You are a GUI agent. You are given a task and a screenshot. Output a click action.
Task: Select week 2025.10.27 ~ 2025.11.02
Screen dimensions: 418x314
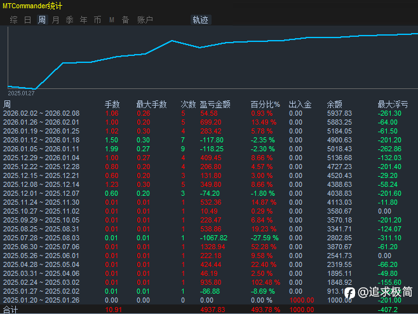[41, 211]
